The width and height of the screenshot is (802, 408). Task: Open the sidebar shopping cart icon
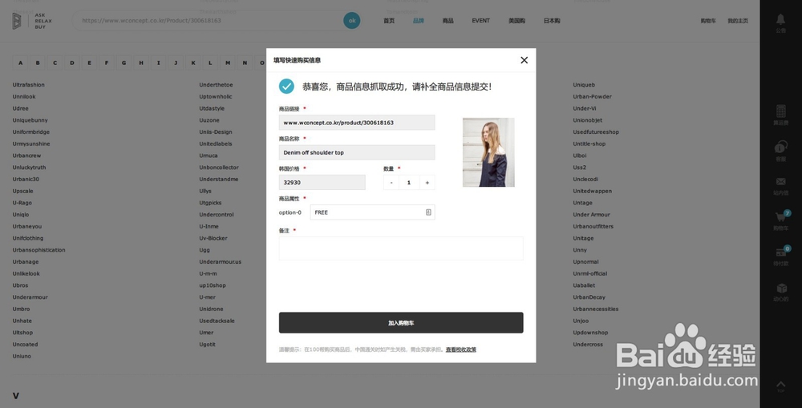[x=780, y=217]
